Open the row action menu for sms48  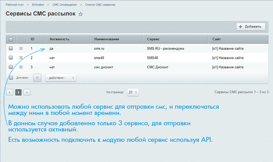21,58
